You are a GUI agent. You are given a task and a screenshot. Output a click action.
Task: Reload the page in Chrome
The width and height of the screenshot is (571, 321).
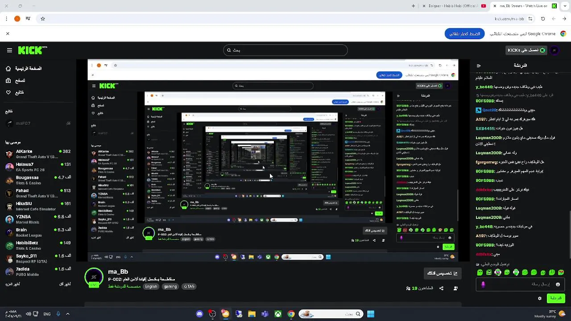point(543,19)
